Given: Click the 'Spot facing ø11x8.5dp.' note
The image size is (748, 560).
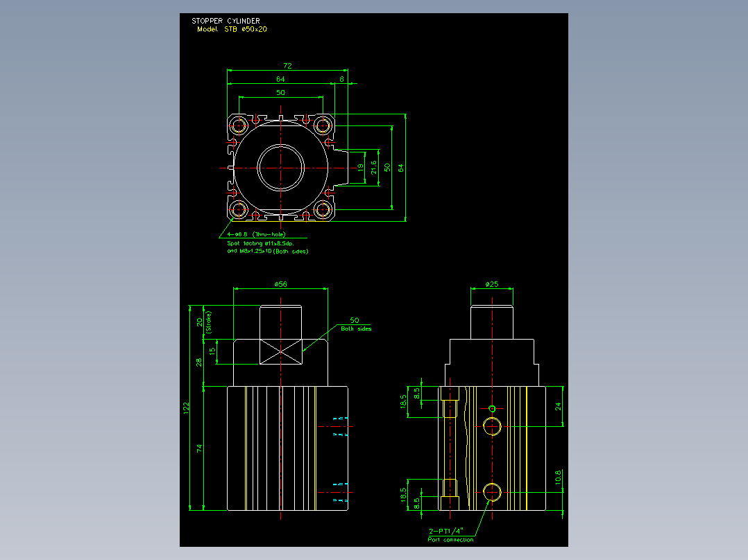Looking at the screenshot, I should tap(260, 243).
